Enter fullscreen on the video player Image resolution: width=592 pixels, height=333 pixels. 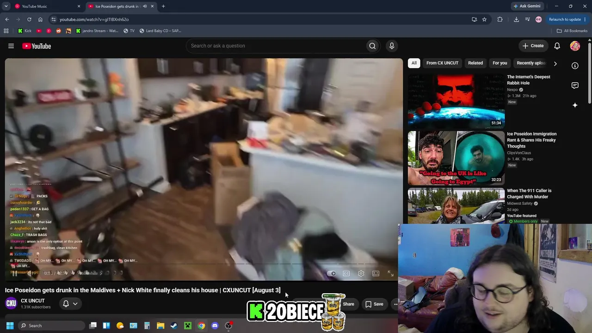point(391,273)
